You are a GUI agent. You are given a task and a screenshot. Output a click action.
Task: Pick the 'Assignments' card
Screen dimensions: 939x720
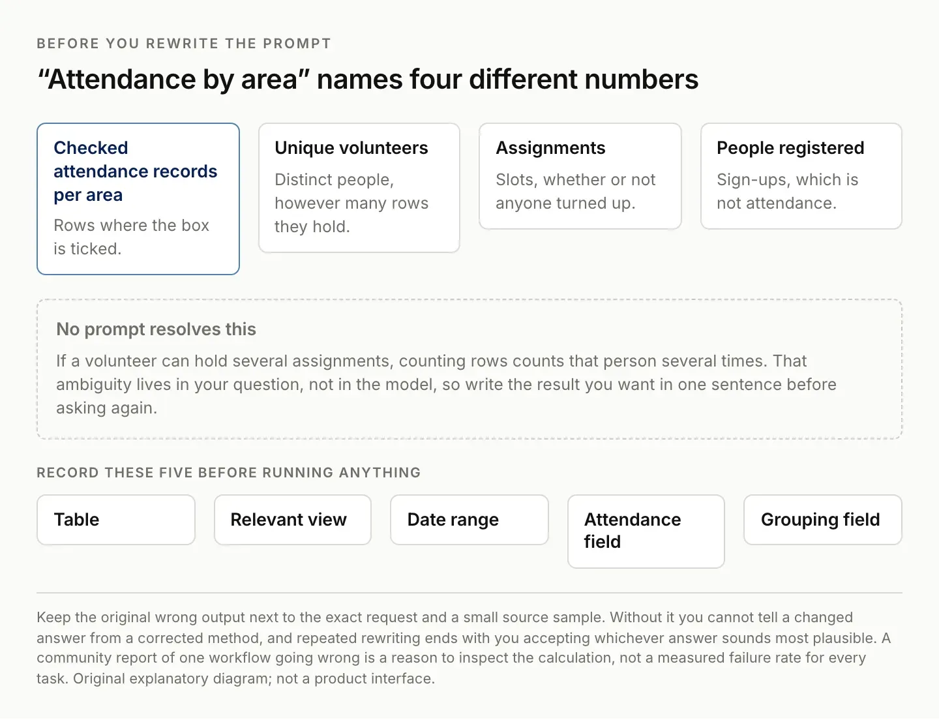click(x=580, y=176)
